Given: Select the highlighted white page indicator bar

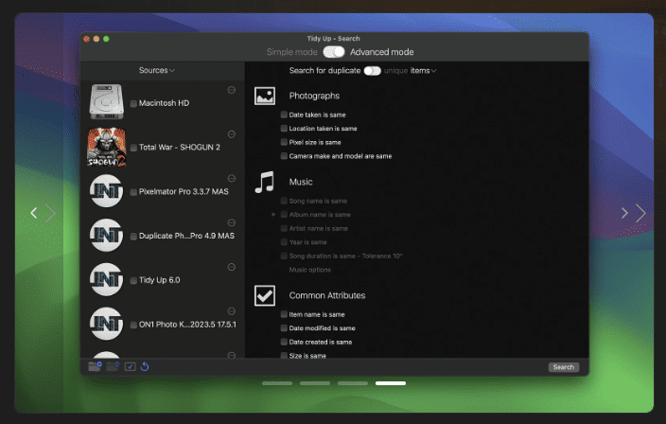Looking at the screenshot, I should click(391, 383).
